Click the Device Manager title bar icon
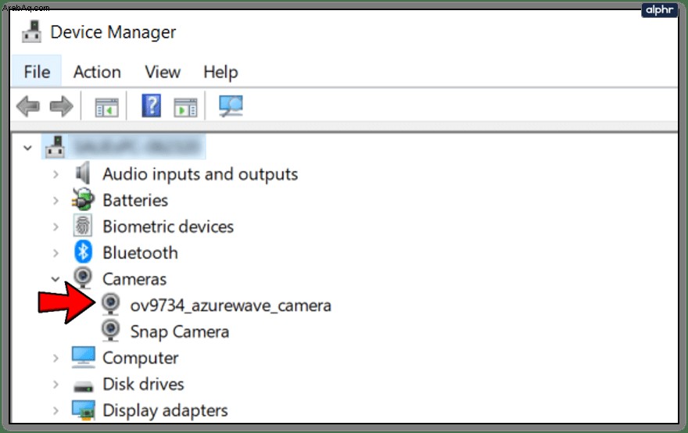This screenshot has height=433, width=688. [x=31, y=32]
